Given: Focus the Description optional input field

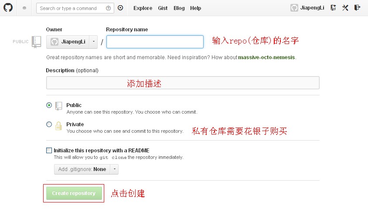Looking at the screenshot, I should [183, 83].
